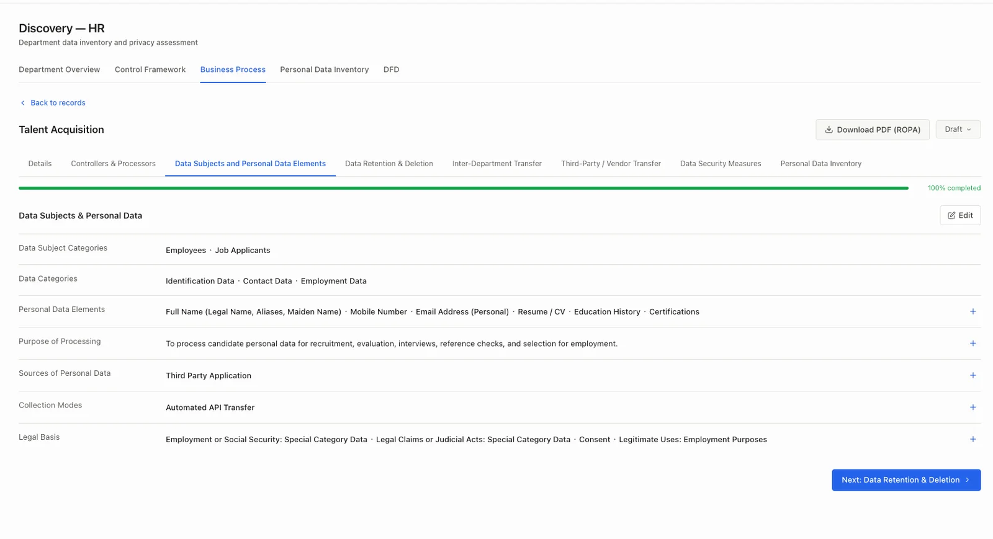
Task: Click the 'Mobile Number' data element
Action: click(x=379, y=311)
